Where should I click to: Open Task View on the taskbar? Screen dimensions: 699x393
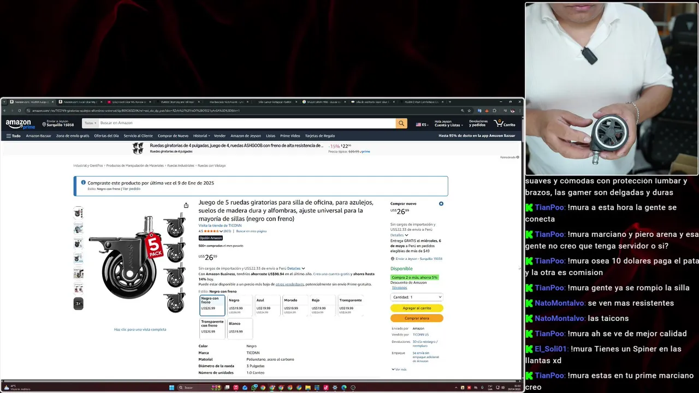(227, 388)
